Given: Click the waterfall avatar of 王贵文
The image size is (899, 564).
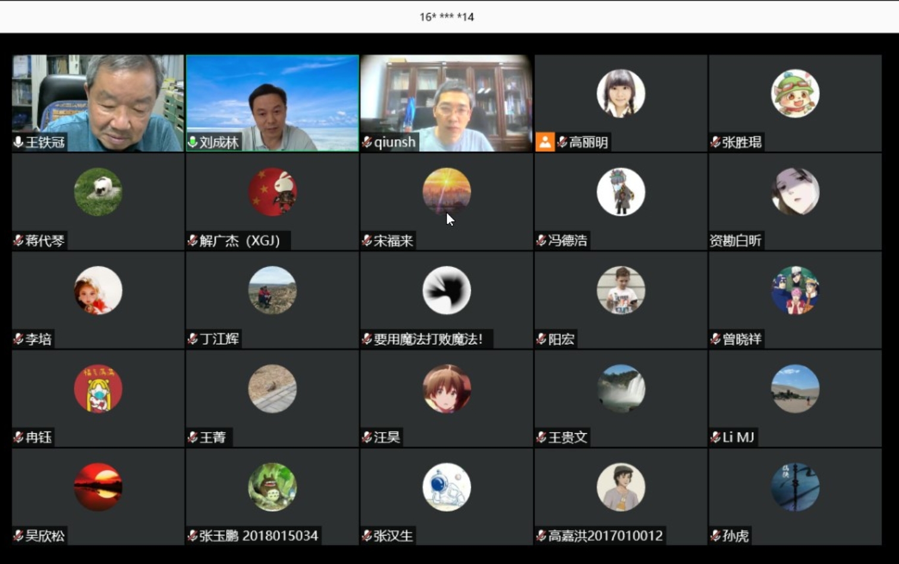Looking at the screenshot, I should point(621,389).
